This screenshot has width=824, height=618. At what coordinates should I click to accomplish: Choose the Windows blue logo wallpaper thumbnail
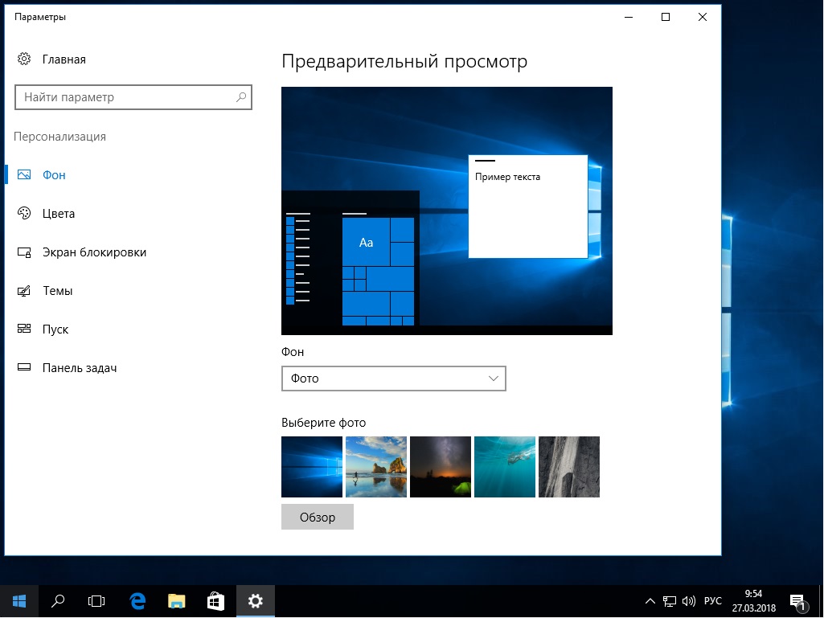click(x=311, y=467)
